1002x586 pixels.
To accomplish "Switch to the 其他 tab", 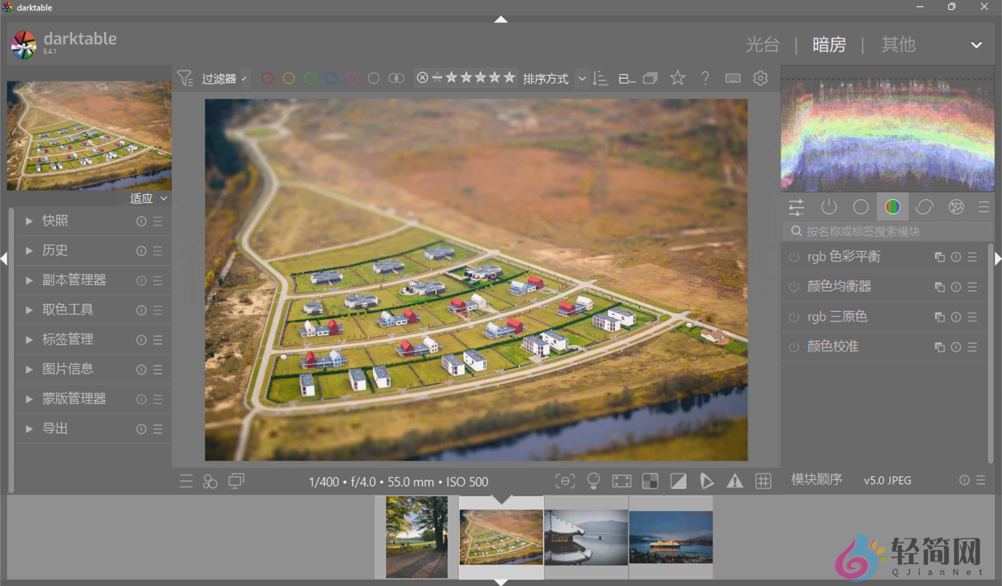I will click(898, 45).
